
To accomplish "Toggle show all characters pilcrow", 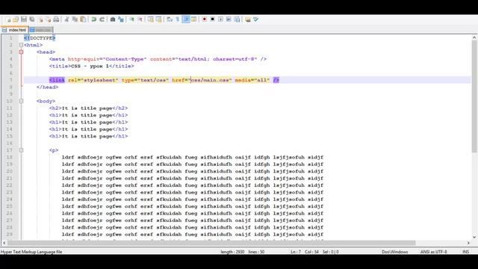I will [x=178, y=19].
